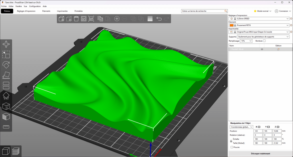Select the Place on face tool
The height and width of the screenshot is (157, 293).
pyautogui.click(x=6, y=75)
